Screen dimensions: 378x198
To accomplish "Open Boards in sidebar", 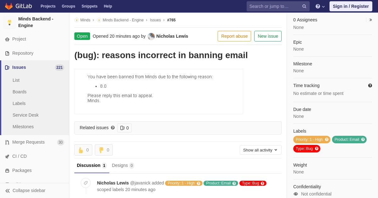I will [x=20, y=92].
